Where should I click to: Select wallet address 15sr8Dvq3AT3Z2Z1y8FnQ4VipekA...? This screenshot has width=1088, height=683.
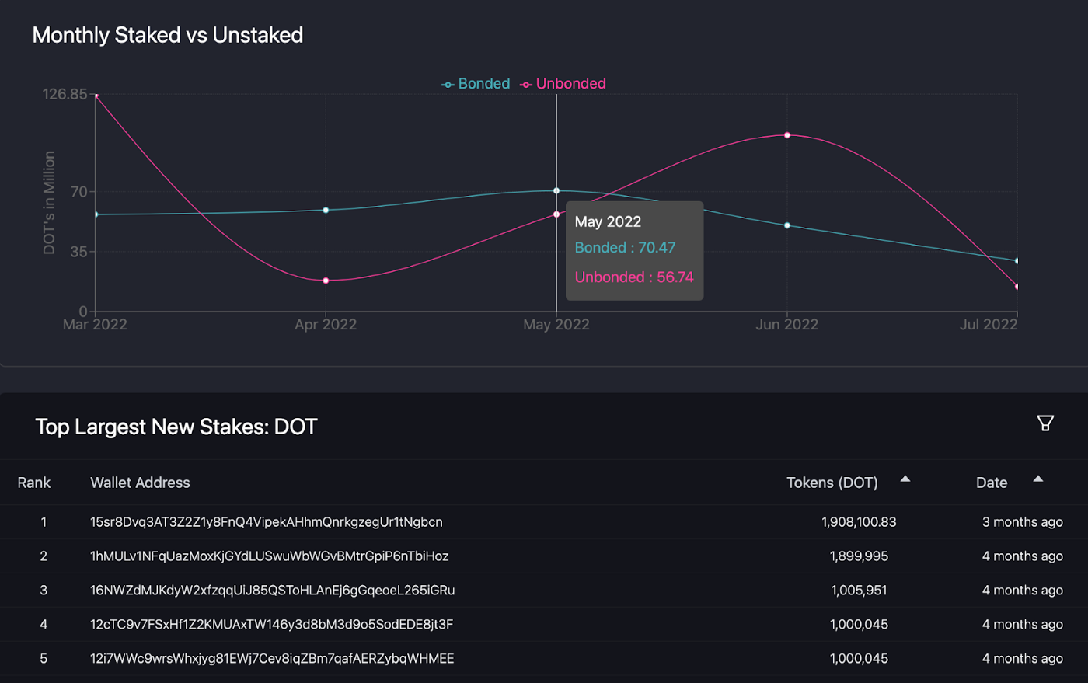pyautogui.click(x=267, y=522)
